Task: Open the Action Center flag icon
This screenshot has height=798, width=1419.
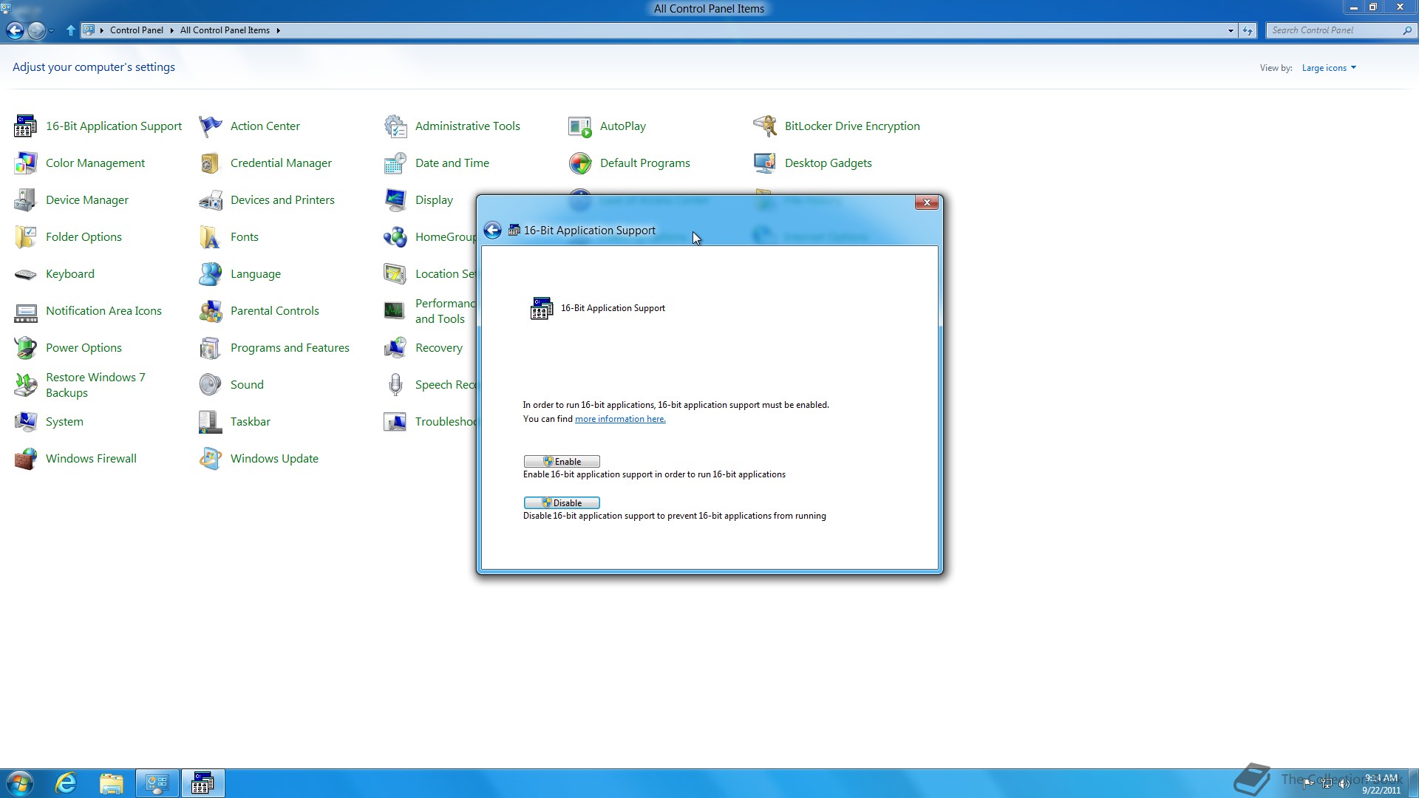Action: (x=210, y=126)
